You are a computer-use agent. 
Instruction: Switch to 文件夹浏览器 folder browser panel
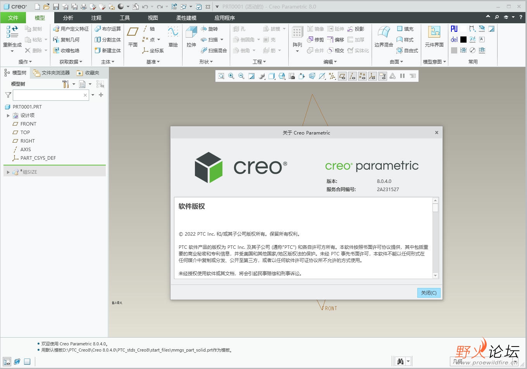(52, 73)
